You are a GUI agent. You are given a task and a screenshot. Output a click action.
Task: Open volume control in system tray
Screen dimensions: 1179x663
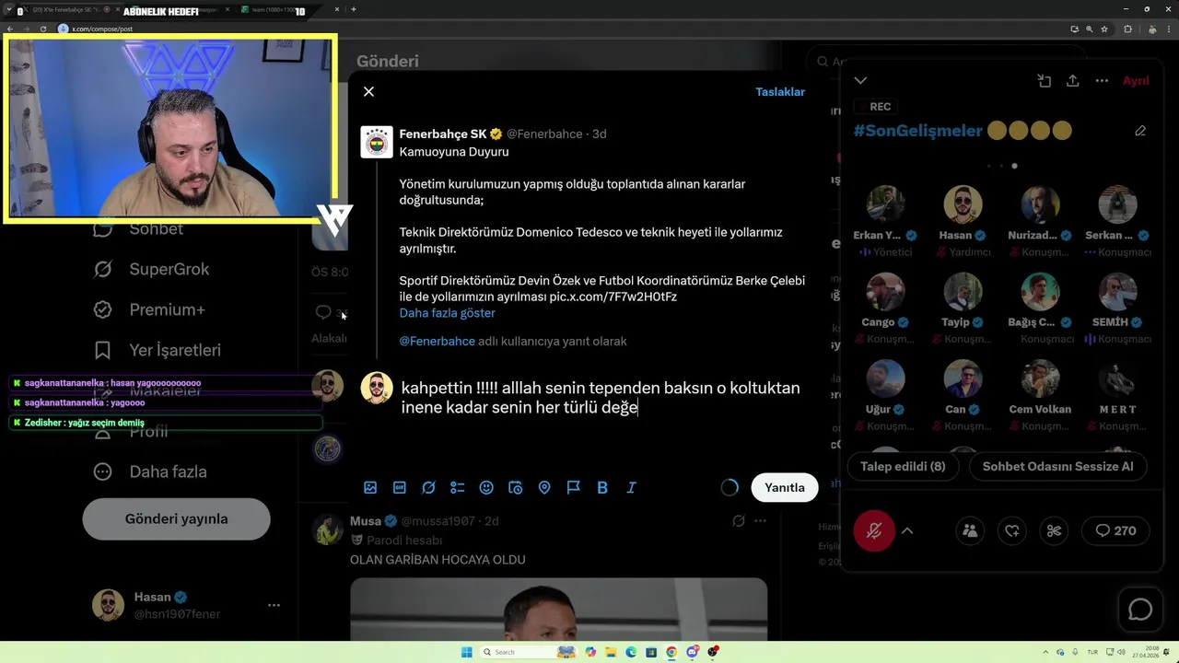(x=1120, y=652)
